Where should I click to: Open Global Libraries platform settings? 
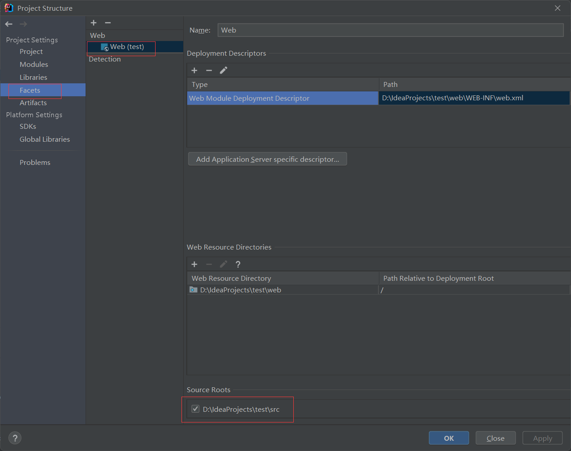coord(45,139)
